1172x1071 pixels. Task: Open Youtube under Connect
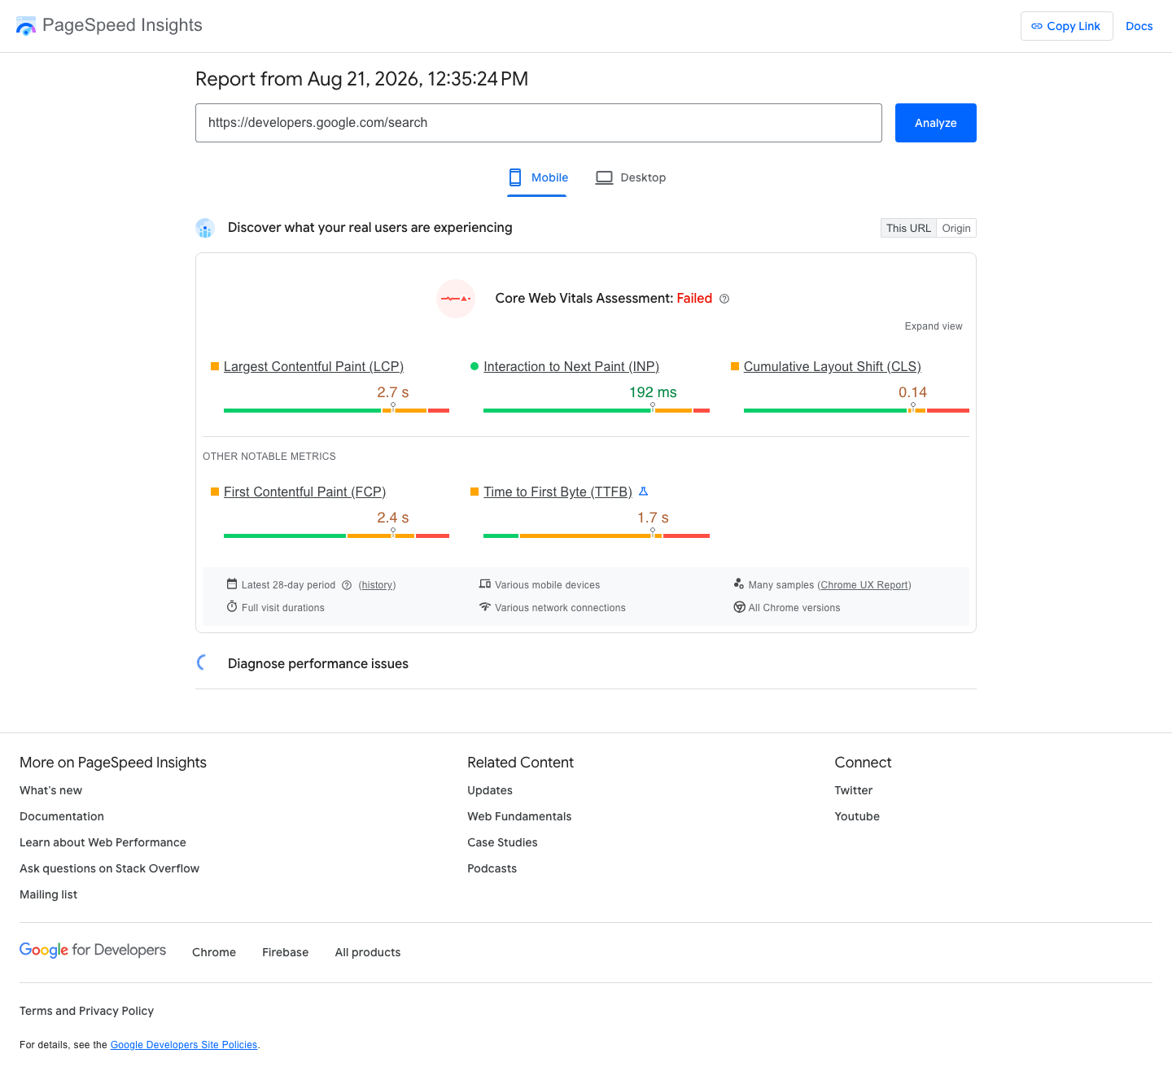(x=857, y=816)
